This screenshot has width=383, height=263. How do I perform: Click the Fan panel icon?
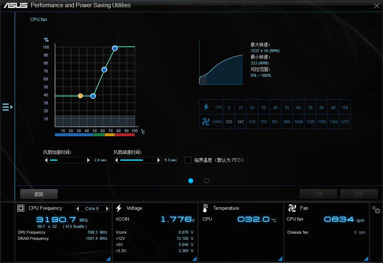pos(292,208)
